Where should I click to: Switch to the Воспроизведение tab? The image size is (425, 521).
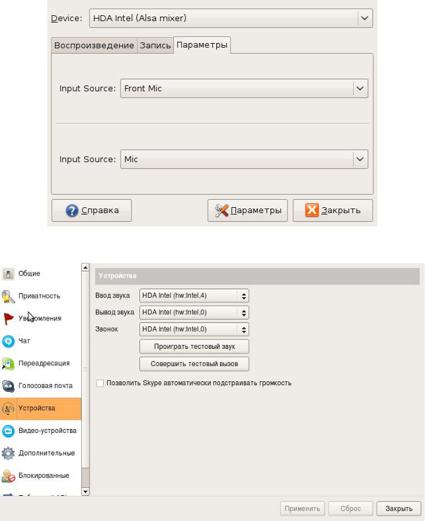pyautogui.click(x=94, y=46)
